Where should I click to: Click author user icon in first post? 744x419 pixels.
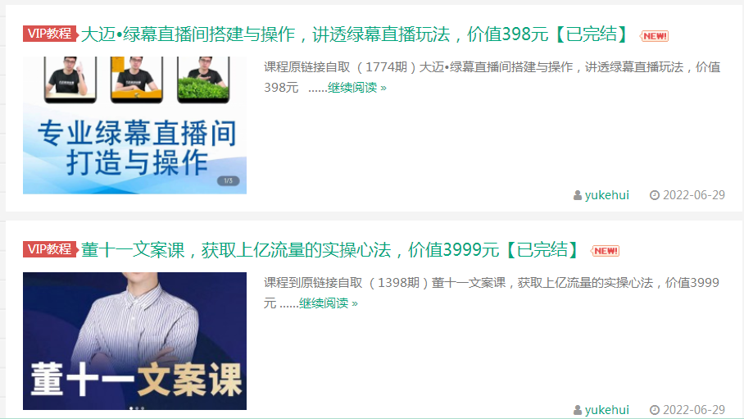pos(578,195)
